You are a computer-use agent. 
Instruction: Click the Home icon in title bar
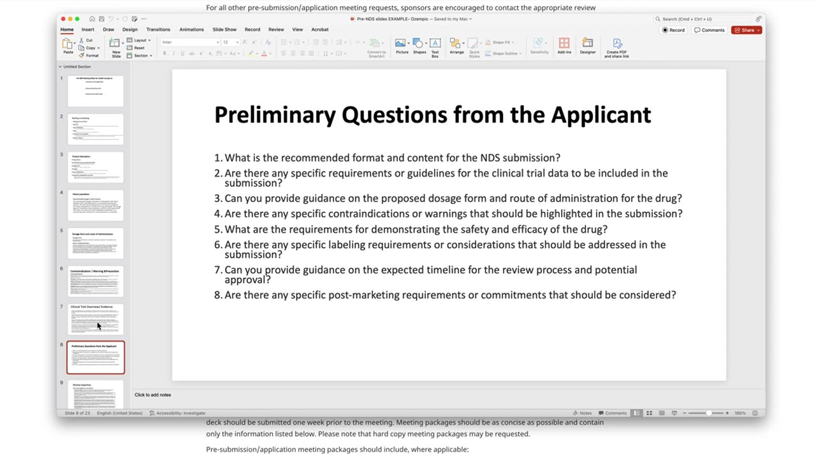tap(92, 19)
